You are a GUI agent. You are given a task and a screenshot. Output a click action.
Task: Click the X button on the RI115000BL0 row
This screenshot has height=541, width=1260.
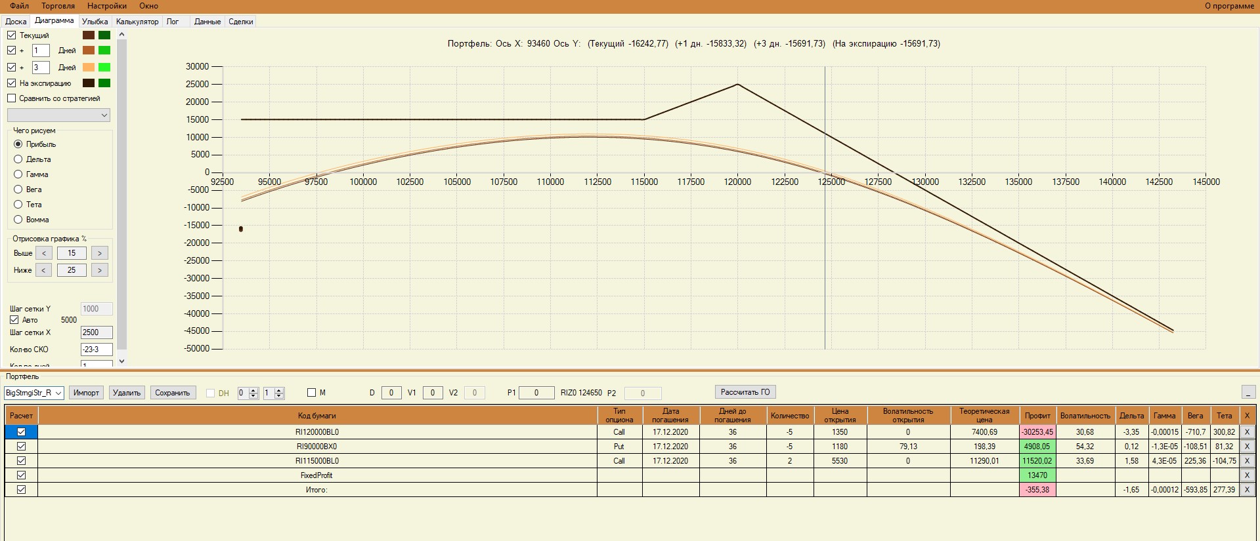(1247, 461)
